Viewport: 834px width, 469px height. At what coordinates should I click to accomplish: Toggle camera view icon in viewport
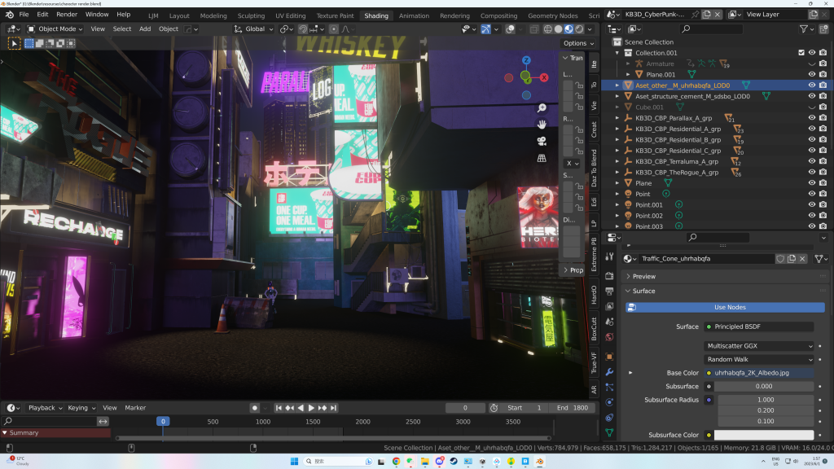tap(542, 141)
